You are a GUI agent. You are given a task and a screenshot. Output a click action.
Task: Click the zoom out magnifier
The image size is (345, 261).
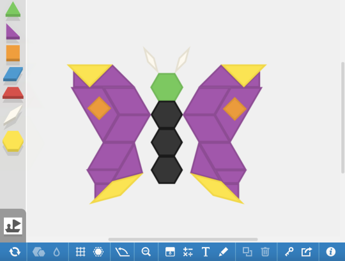coord(146,252)
